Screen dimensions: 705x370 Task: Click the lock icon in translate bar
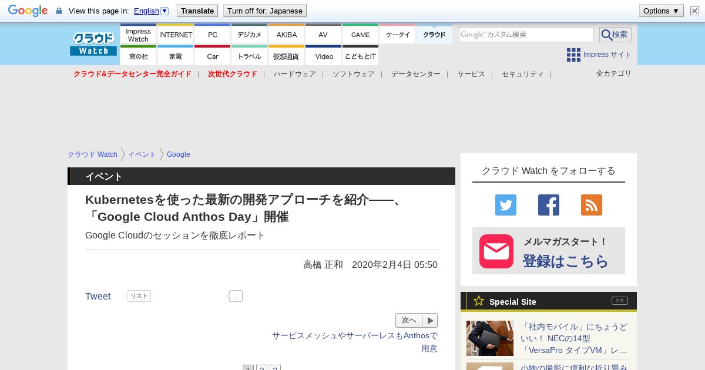59,11
